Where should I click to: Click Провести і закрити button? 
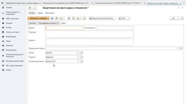click(x=38, y=18)
